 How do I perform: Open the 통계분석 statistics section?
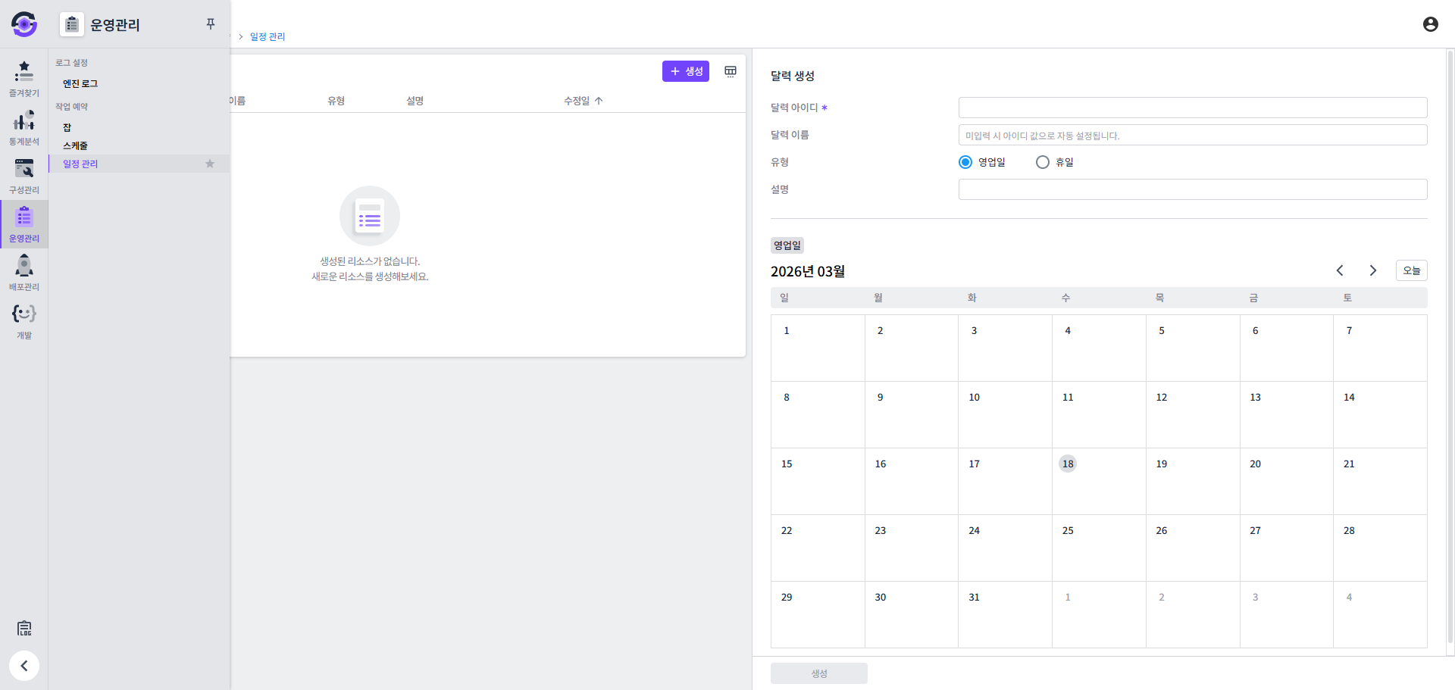[24, 127]
